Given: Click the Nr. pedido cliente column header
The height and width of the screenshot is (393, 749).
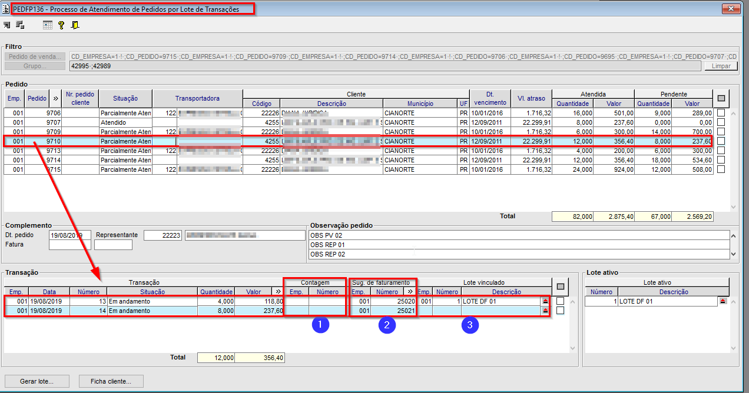Looking at the screenshot, I should (x=80, y=99).
